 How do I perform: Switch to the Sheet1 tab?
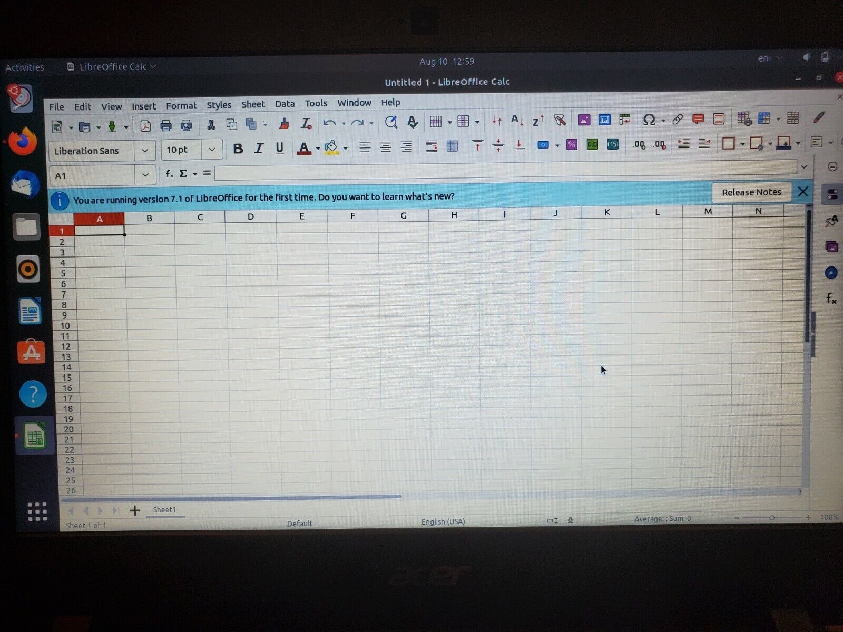point(165,510)
